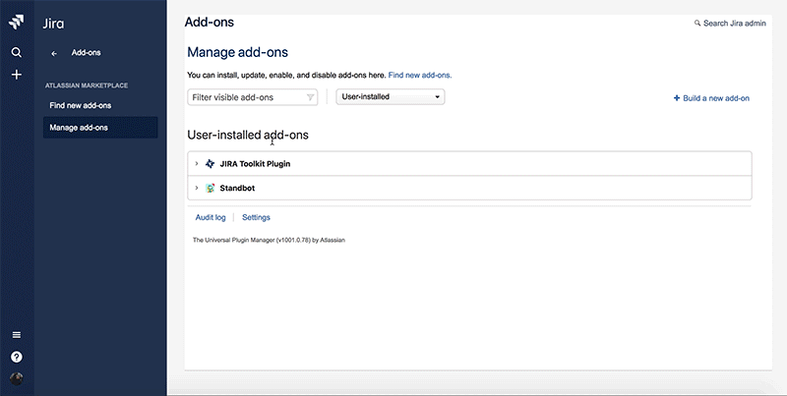Viewport: 787px width, 396px height.
Task: Select Find new add-ons in sidebar
Action: coord(81,105)
